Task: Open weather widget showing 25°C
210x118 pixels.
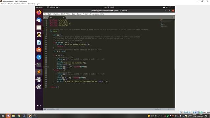Action: point(155,116)
